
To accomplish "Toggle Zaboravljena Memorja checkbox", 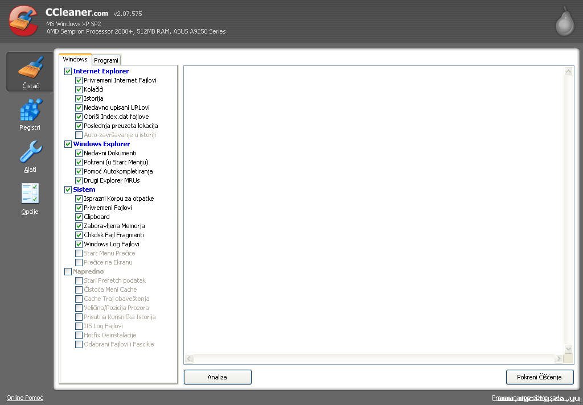I will coord(79,226).
